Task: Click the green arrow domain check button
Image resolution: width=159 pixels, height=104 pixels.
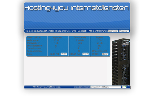Action: (x=124, y=87)
